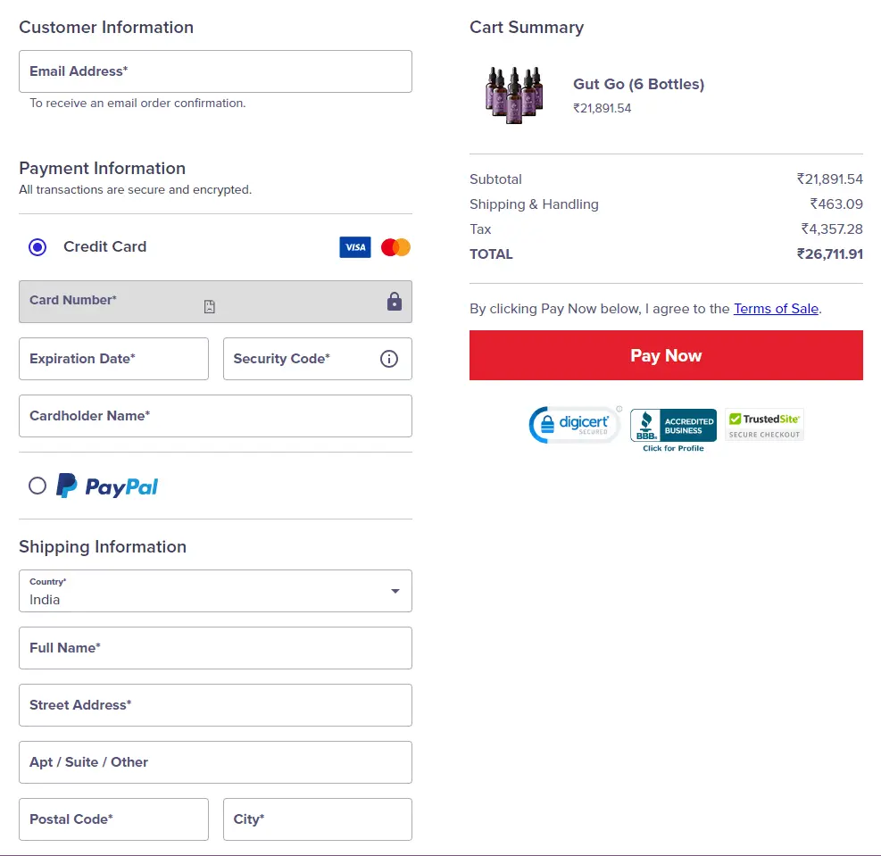
Task: Click the DigiCert Secured badge
Action: tap(576, 426)
